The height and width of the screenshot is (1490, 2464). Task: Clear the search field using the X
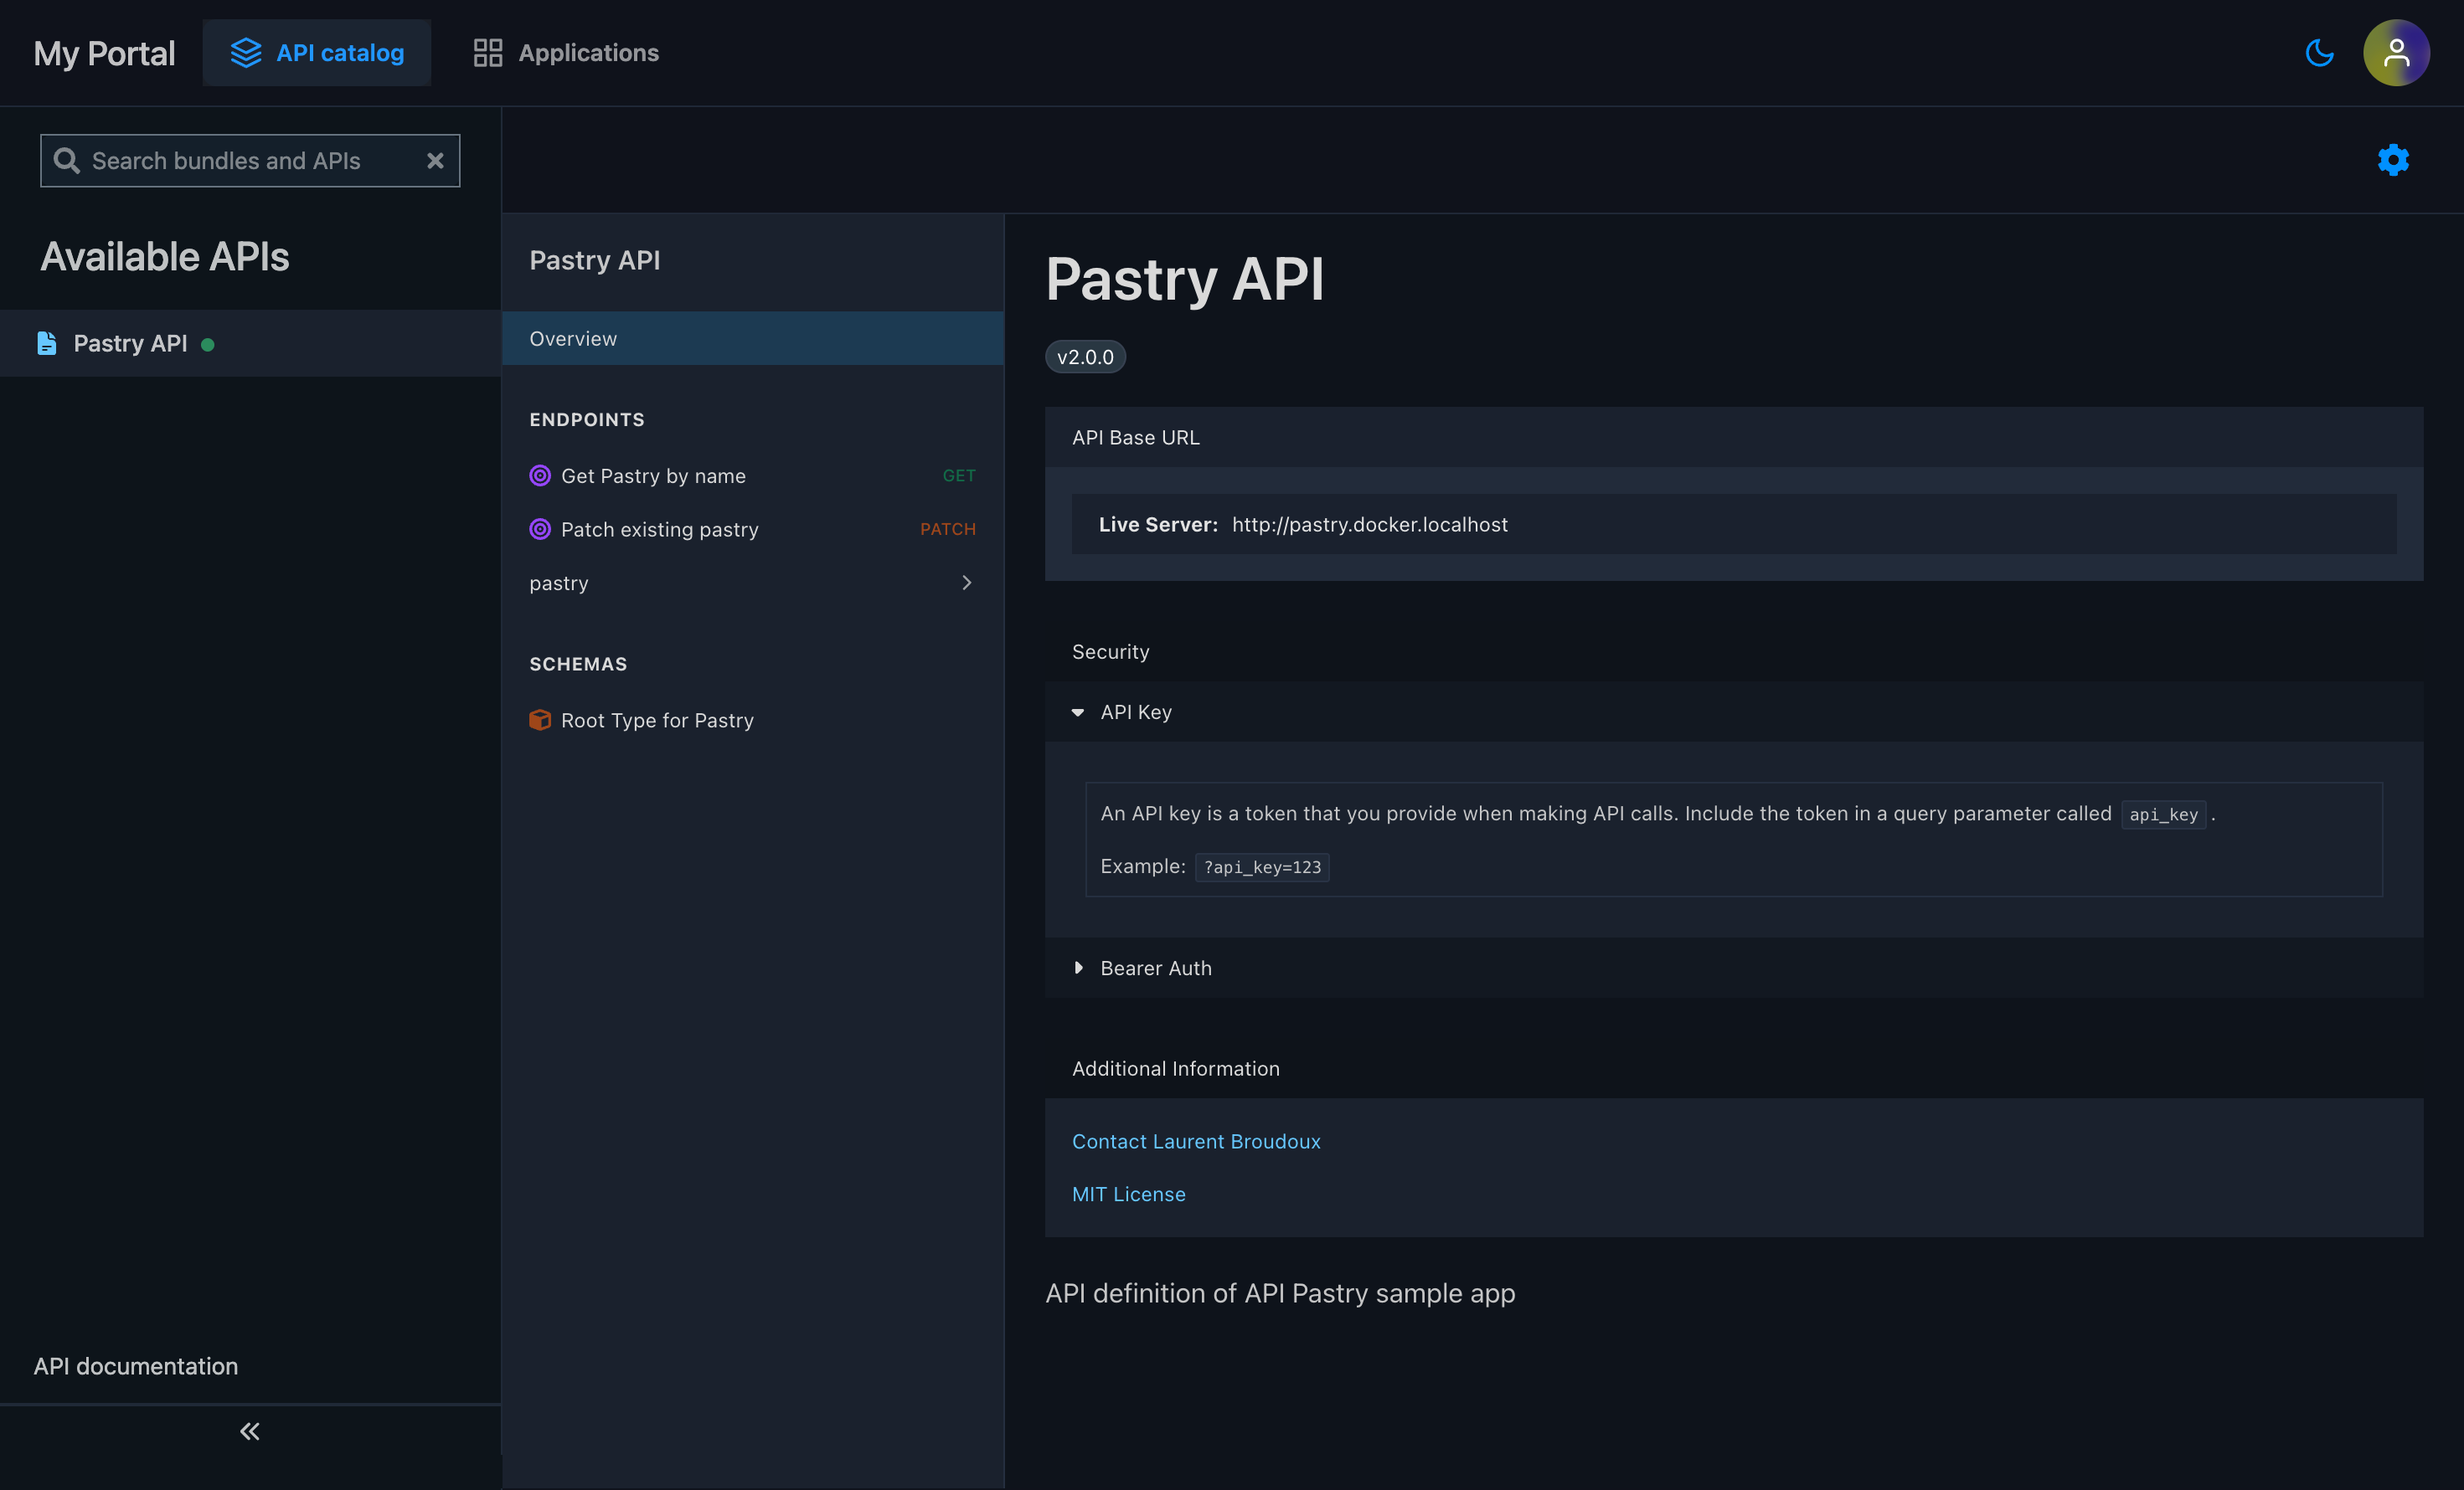pos(435,161)
